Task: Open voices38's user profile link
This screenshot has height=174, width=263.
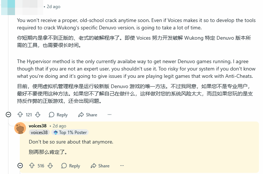Action: coord(38,126)
